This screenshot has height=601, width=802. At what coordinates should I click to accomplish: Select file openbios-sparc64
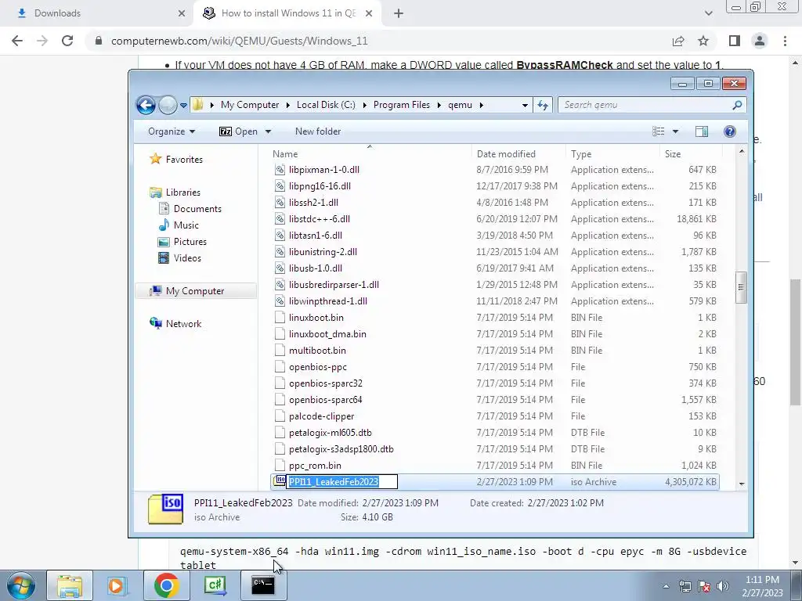click(325, 400)
